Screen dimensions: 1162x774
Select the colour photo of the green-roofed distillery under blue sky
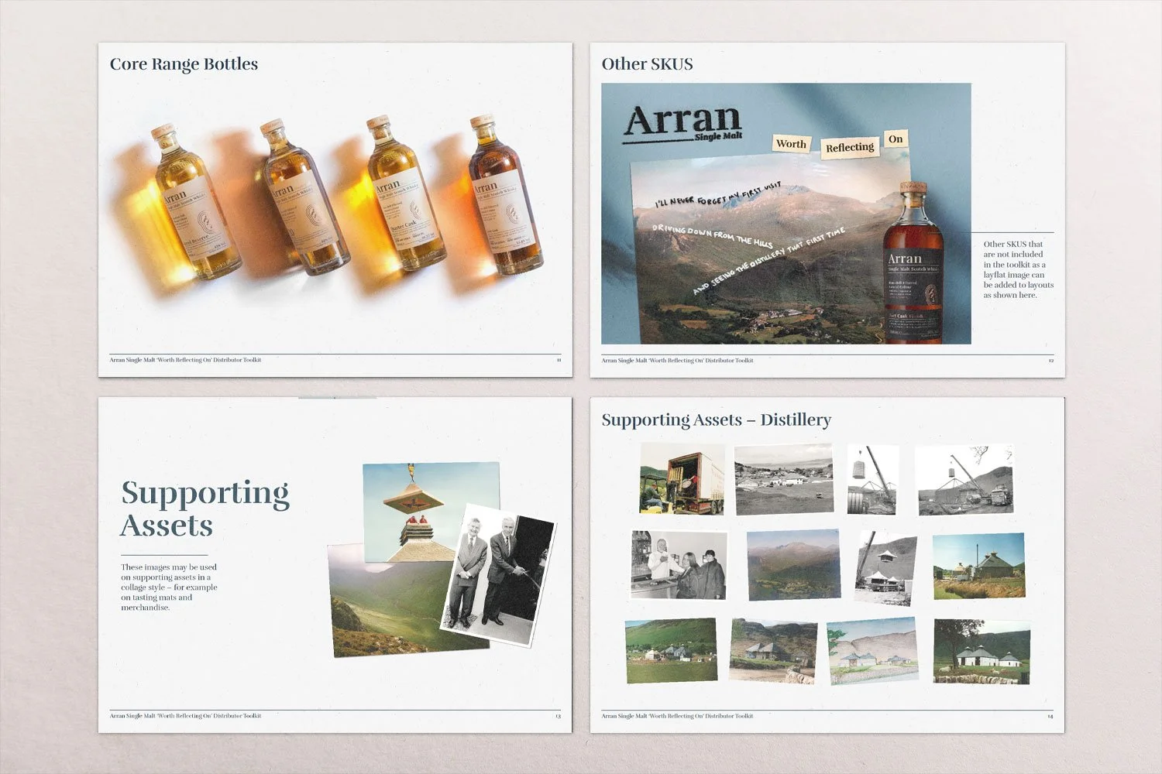point(979,567)
